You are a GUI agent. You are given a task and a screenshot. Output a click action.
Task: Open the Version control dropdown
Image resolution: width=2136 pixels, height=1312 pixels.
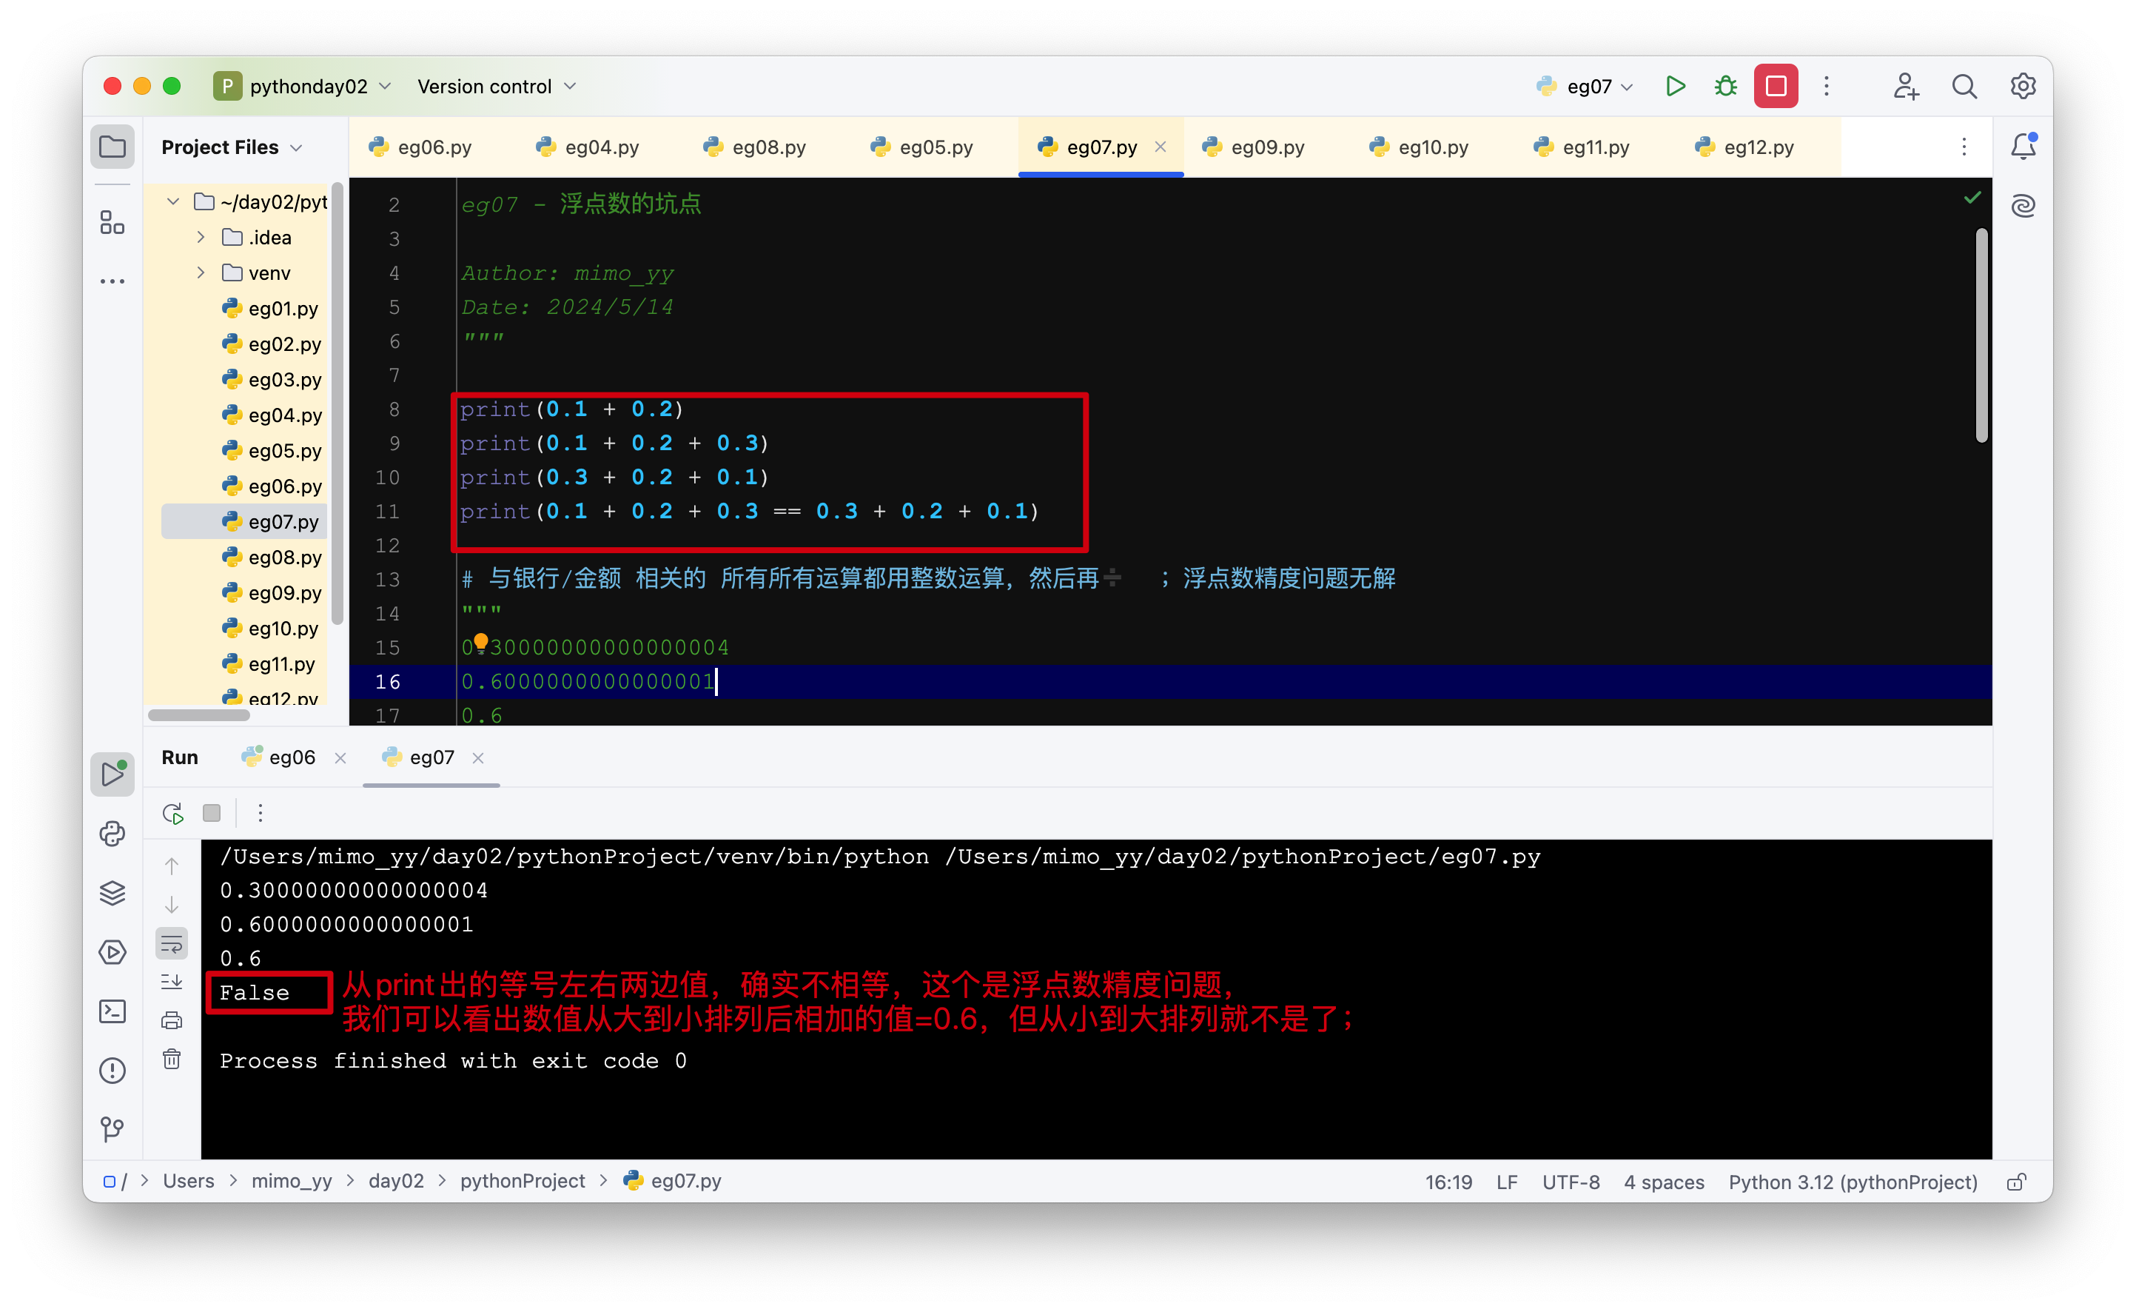click(496, 86)
